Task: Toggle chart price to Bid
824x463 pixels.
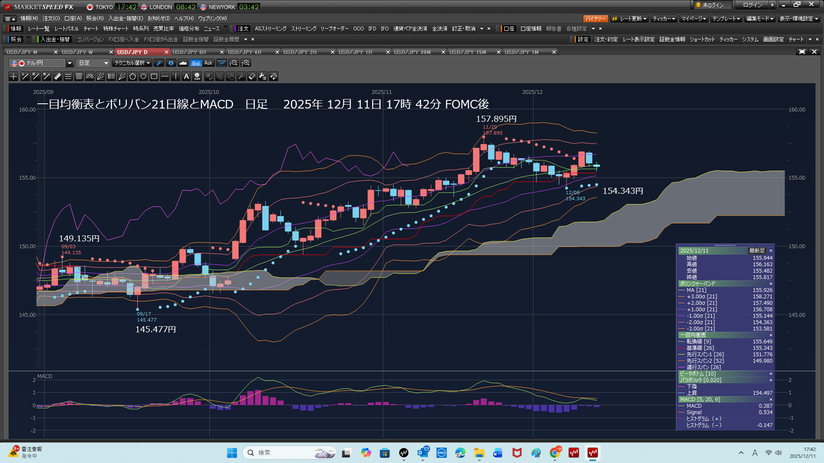Action: tap(196, 63)
